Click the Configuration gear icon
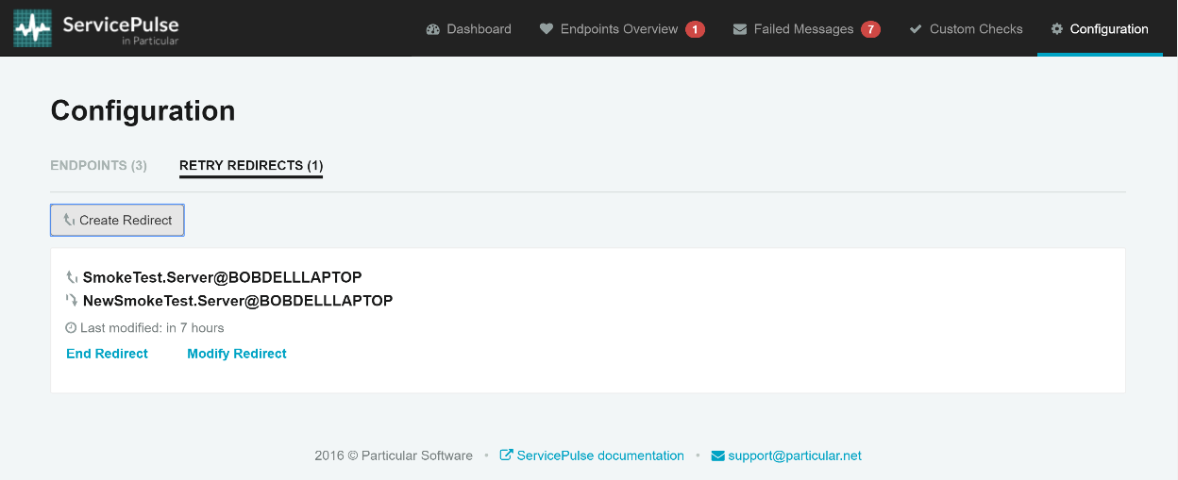Image resolution: width=1178 pixels, height=480 pixels. (1057, 29)
